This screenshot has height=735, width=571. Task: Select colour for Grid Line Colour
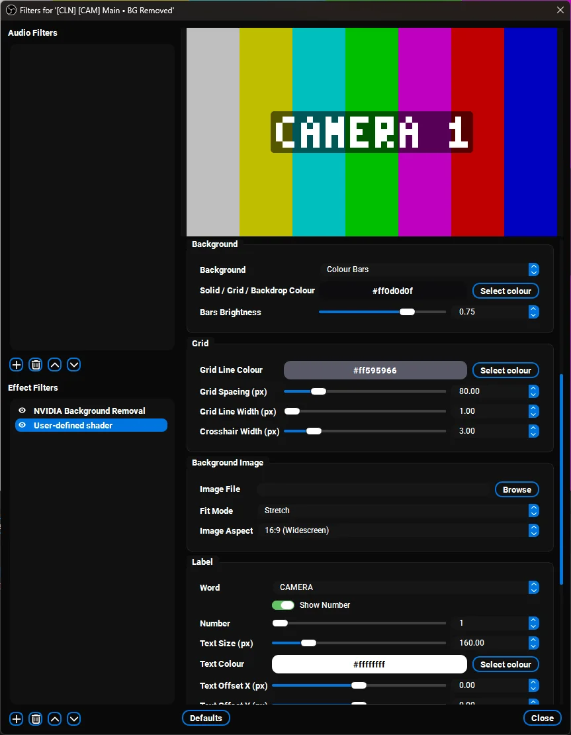(505, 370)
